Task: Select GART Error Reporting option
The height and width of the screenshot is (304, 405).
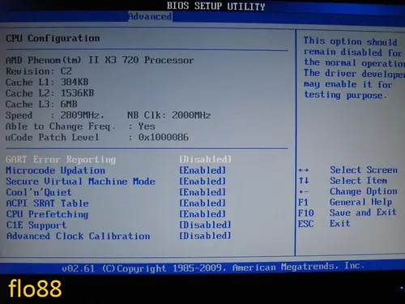Action: click(x=61, y=160)
